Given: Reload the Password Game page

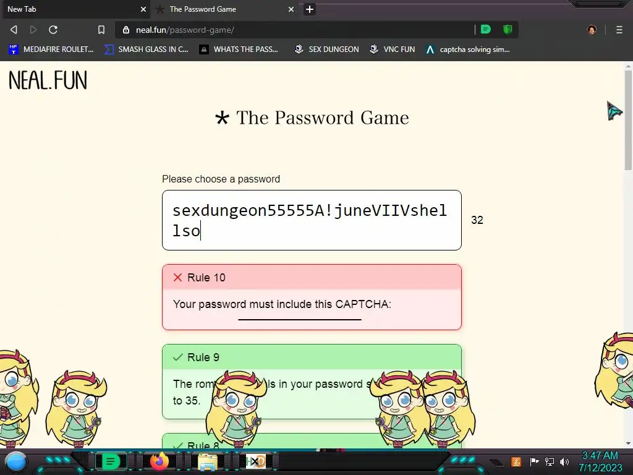Looking at the screenshot, I should pos(53,30).
